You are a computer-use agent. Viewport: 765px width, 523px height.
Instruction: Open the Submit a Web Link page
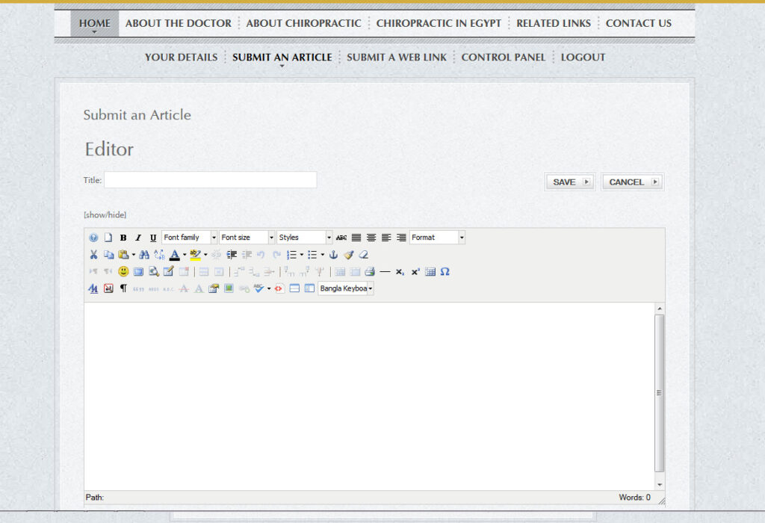pyautogui.click(x=397, y=57)
